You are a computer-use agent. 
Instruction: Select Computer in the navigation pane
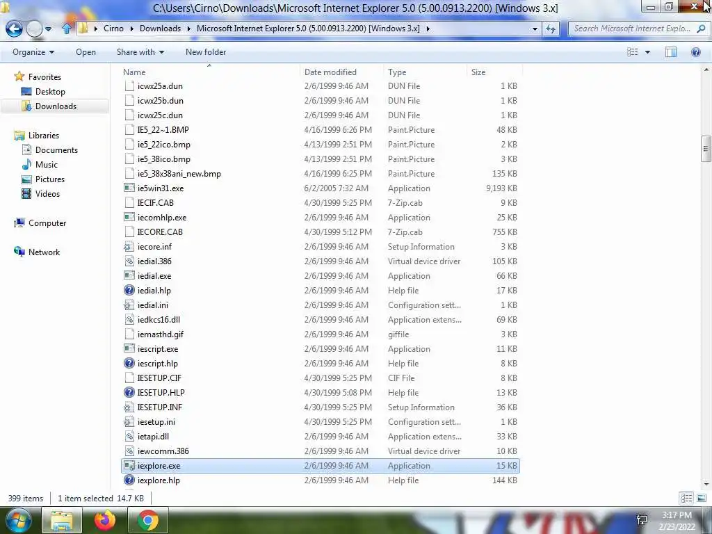click(47, 223)
